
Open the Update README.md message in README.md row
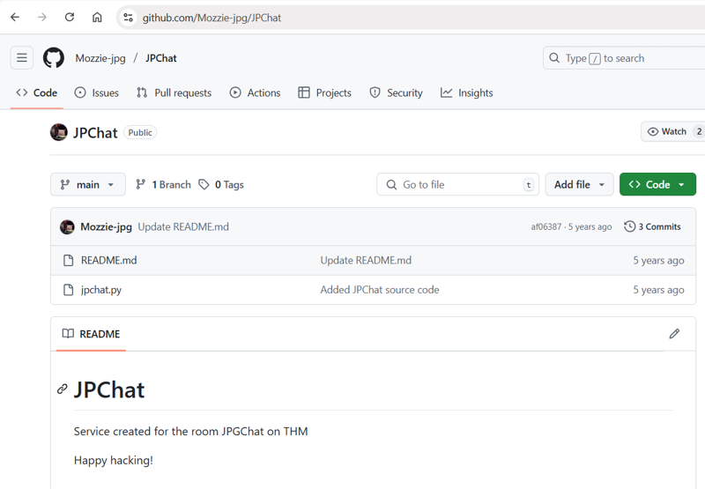[x=366, y=261]
